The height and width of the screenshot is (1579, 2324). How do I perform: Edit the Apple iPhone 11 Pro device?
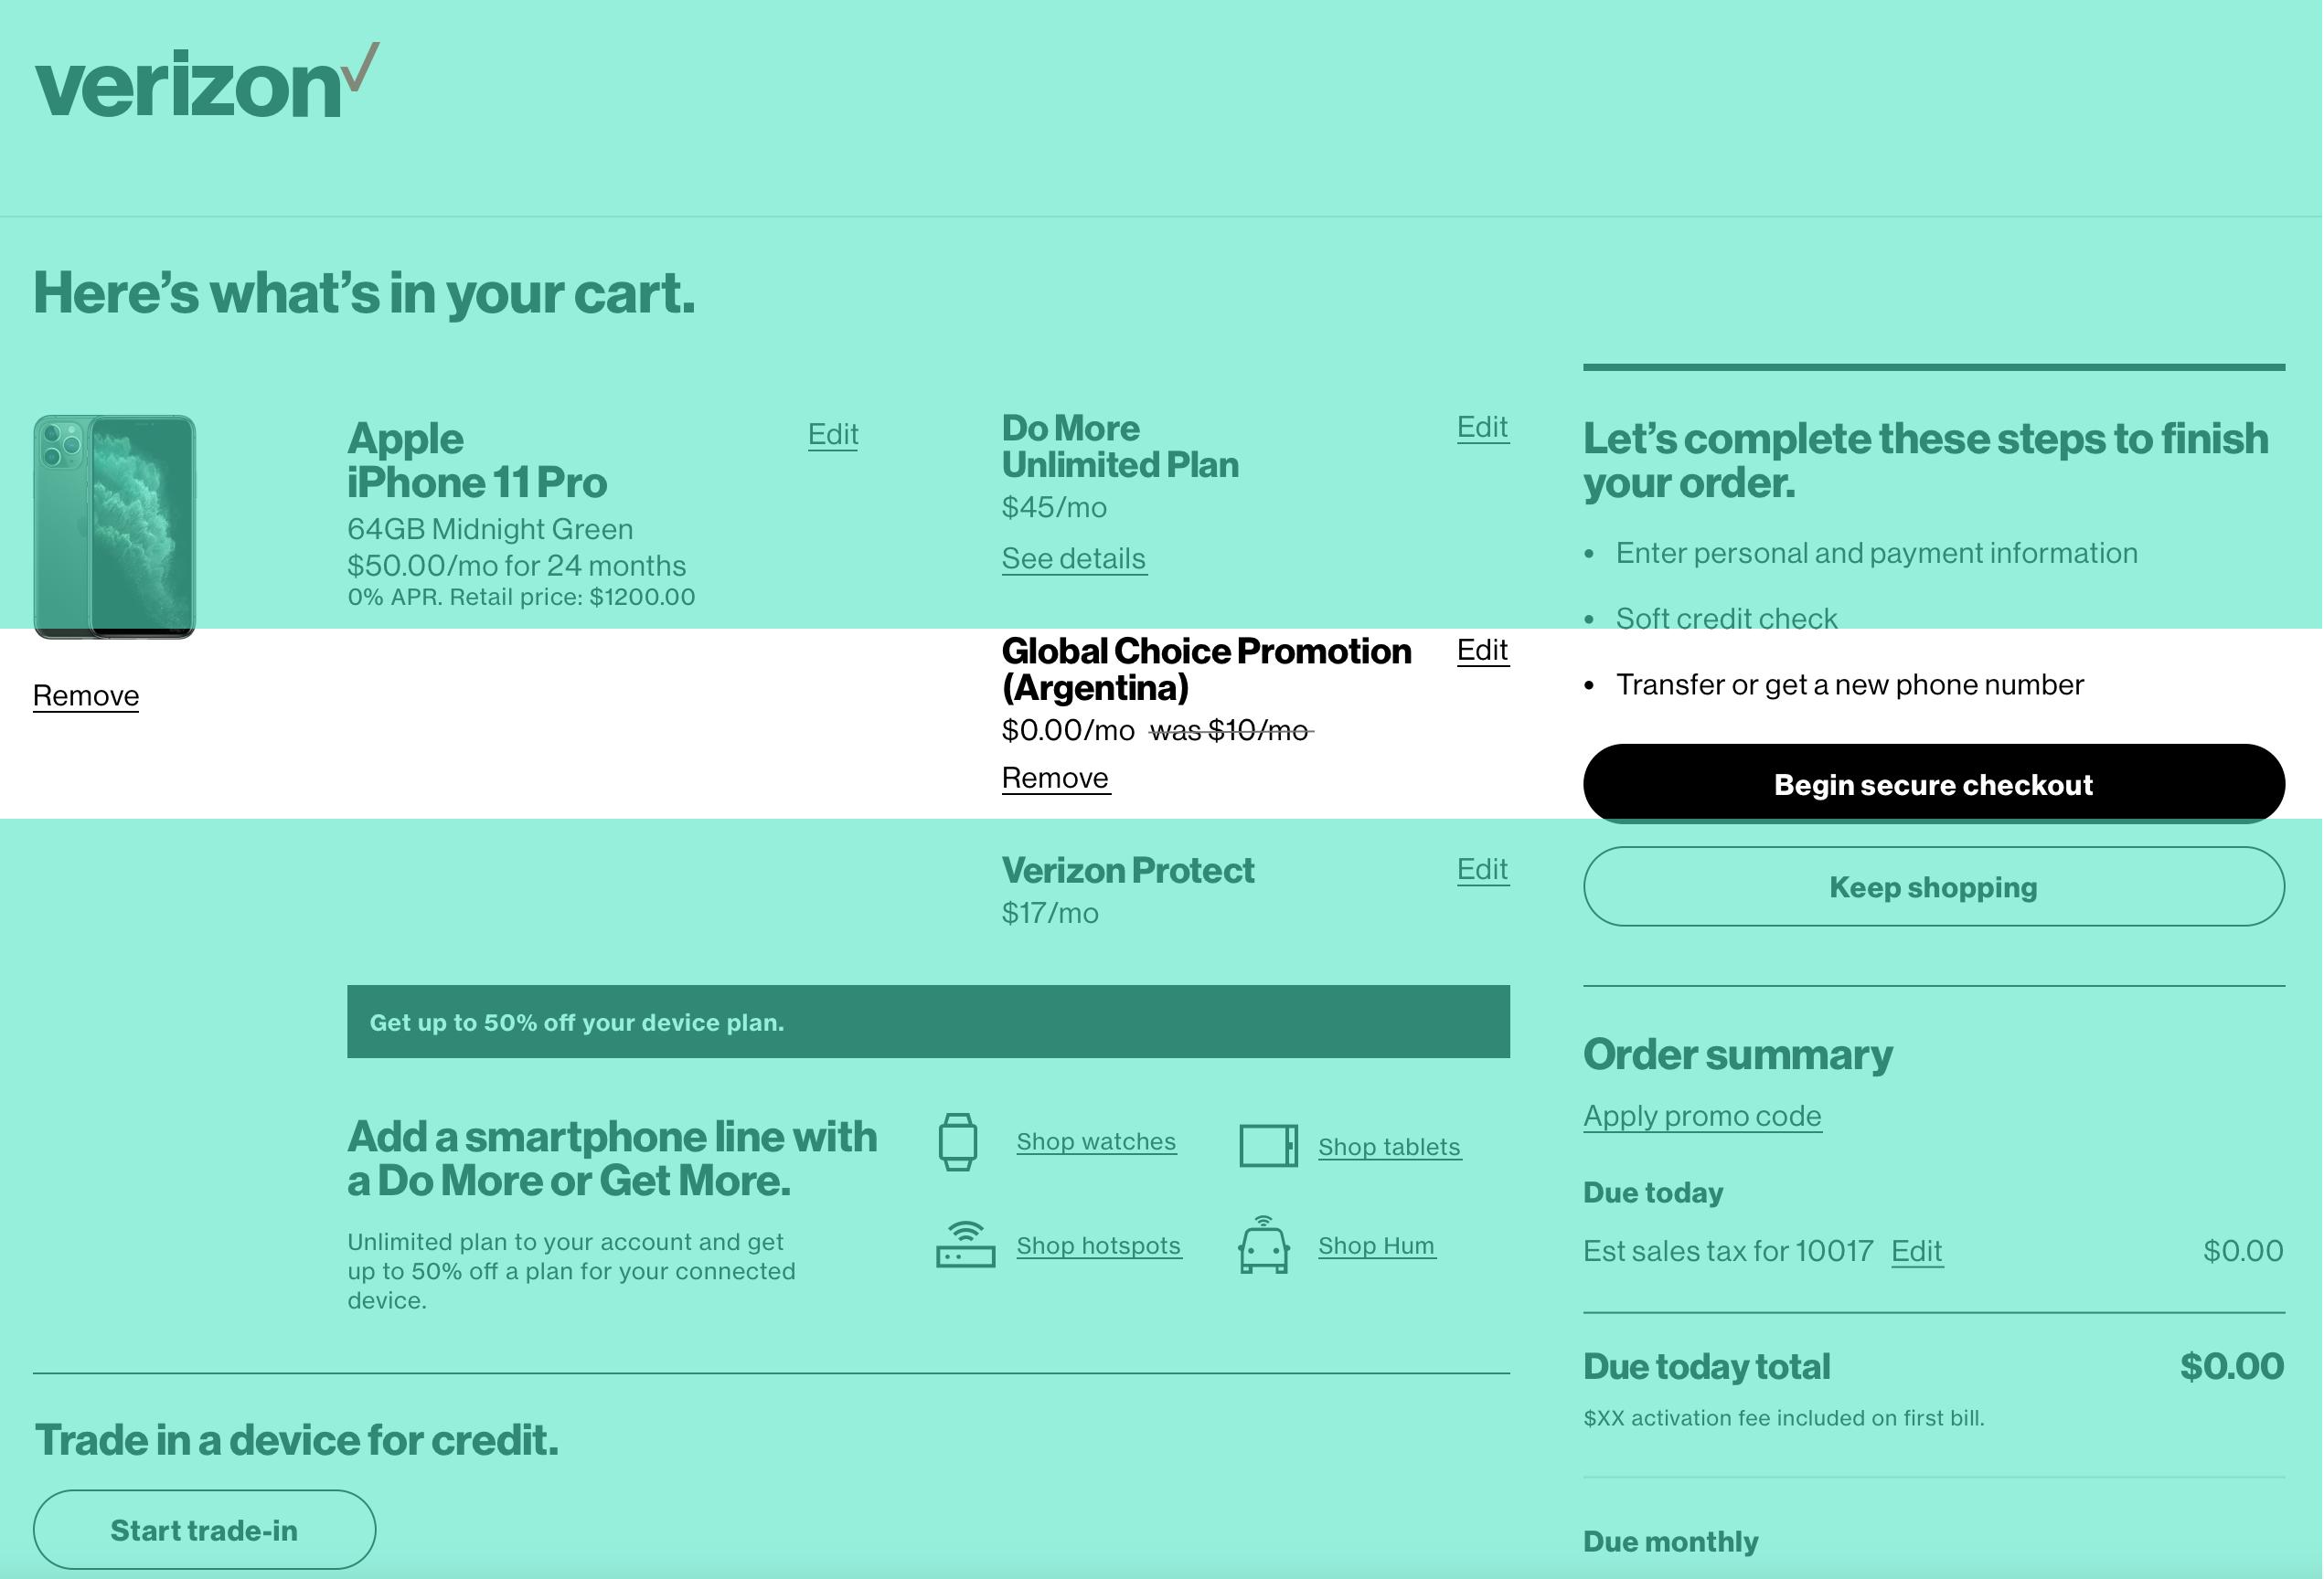pyautogui.click(x=832, y=434)
